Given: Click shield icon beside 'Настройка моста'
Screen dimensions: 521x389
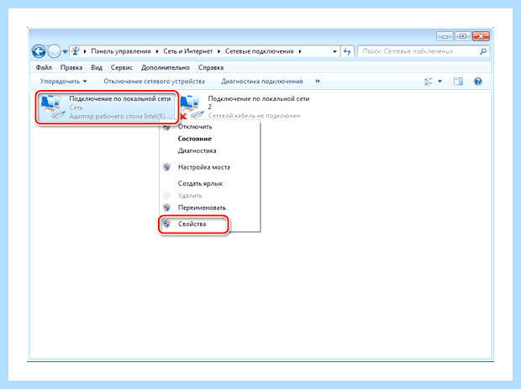Looking at the screenshot, I should point(166,167).
